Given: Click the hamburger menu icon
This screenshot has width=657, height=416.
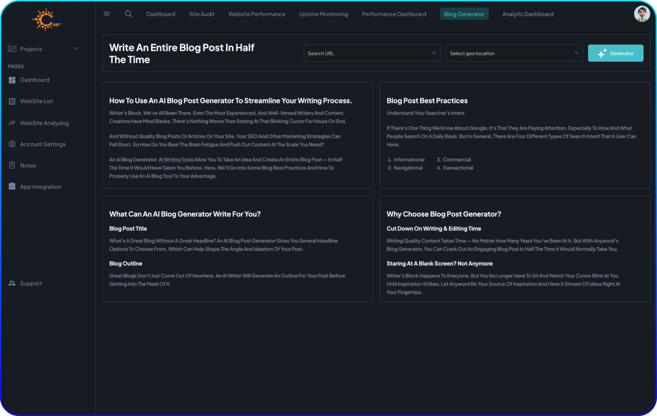Looking at the screenshot, I should pyautogui.click(x=107, y=14).
